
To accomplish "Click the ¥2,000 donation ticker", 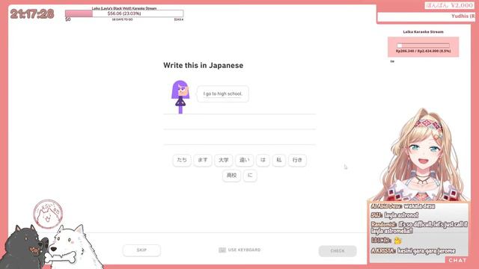I will [449, 5].
